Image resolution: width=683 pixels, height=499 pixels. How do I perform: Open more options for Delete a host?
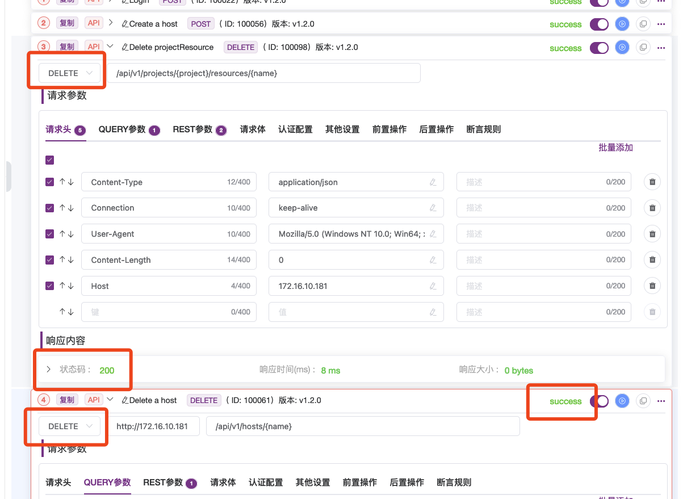pos(661,401)
